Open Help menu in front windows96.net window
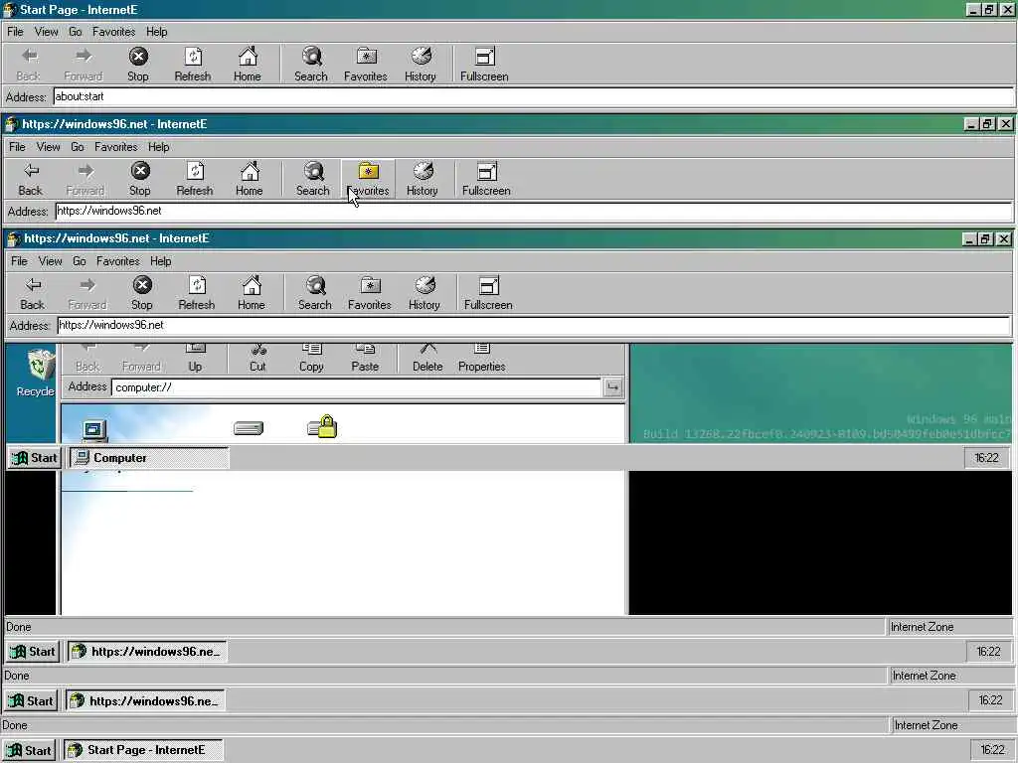This screenshot has width=1018, height=763. coord(160,261)
